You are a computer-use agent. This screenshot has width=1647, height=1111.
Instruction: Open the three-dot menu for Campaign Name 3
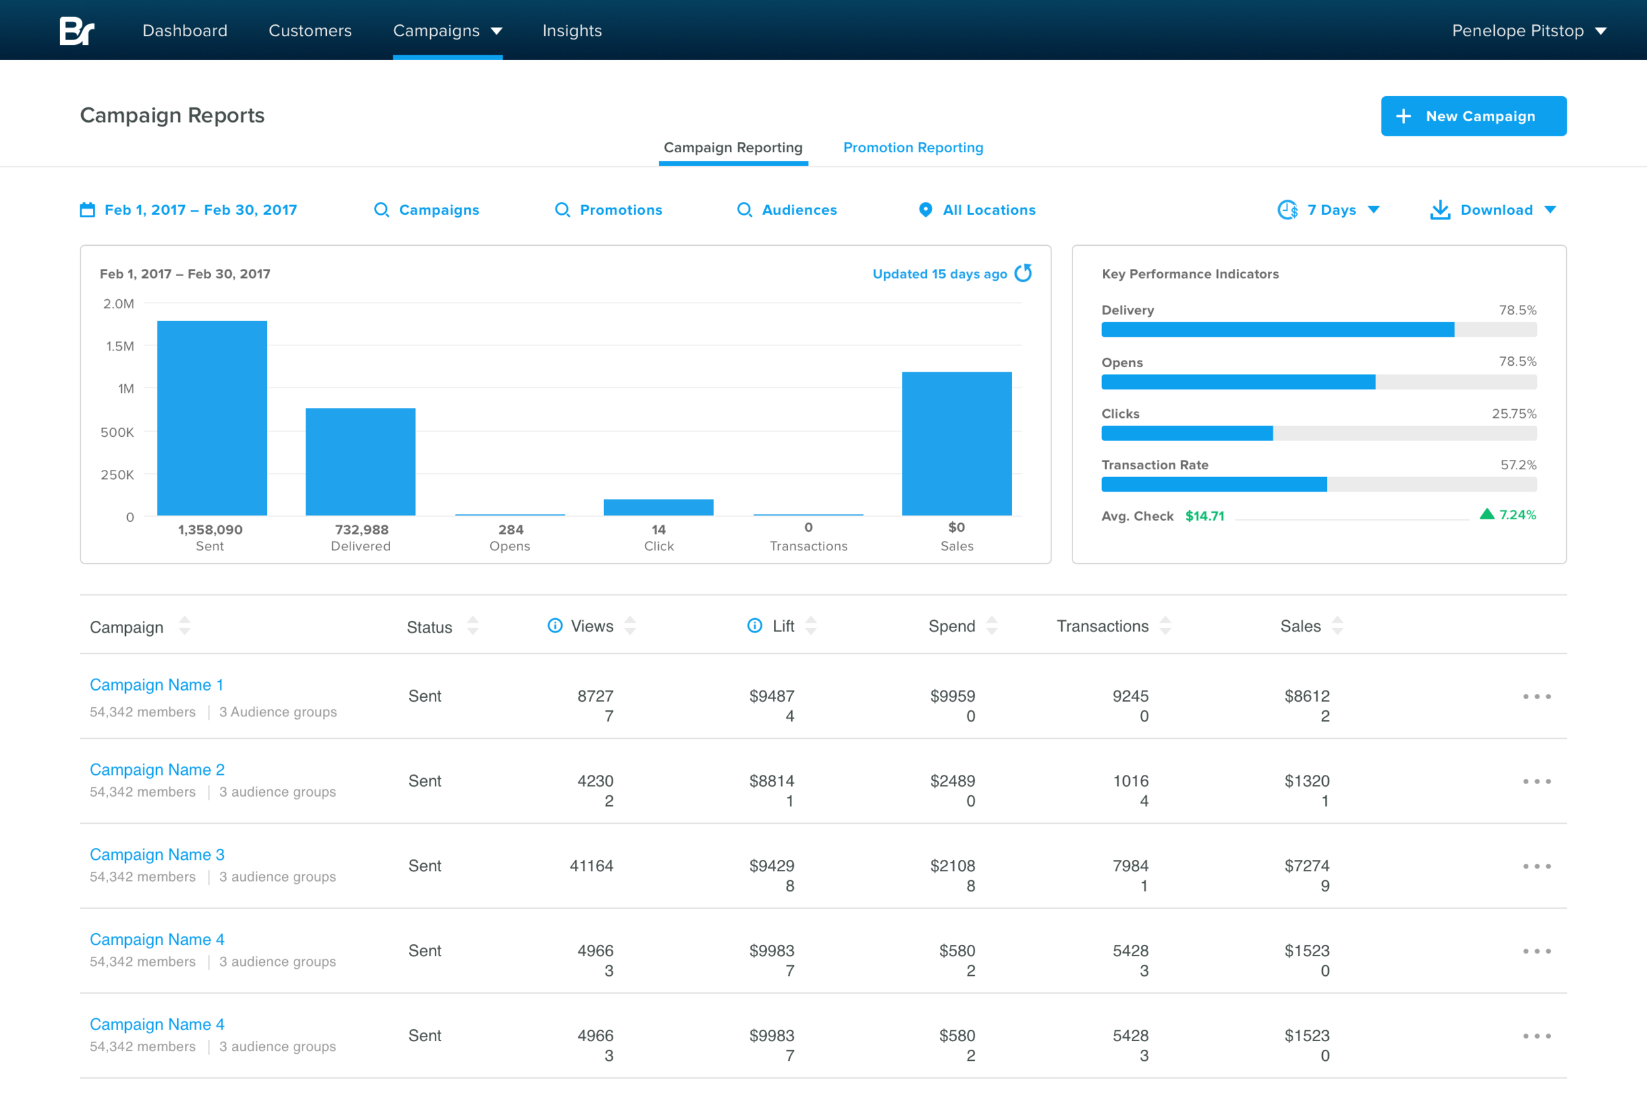(1536, 867)
